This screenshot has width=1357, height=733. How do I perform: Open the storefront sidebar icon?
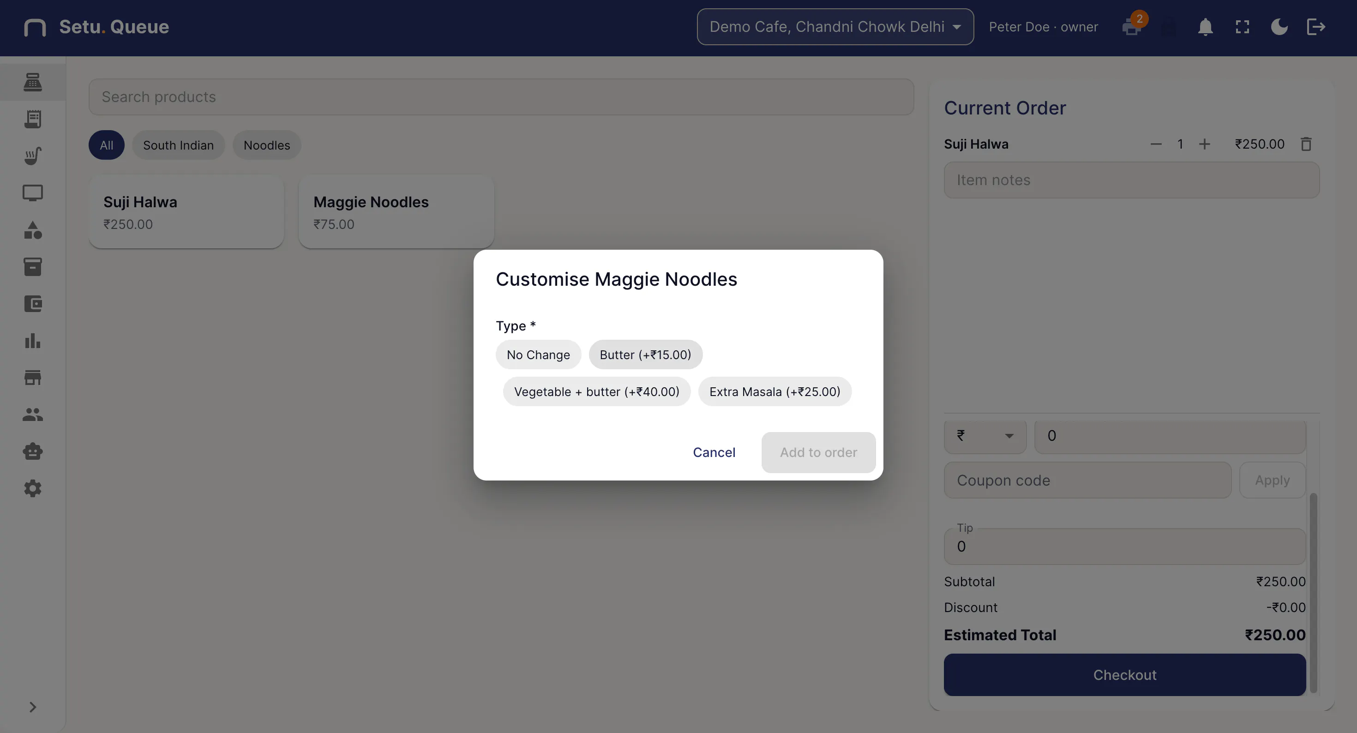[x=33, y=377]
